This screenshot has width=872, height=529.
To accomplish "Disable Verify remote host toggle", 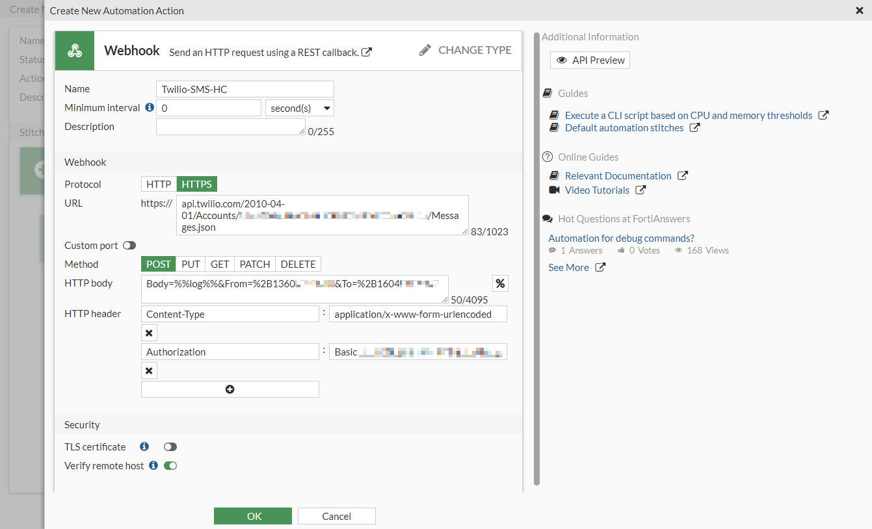I will pyautogui.click(x=170, y=466).
